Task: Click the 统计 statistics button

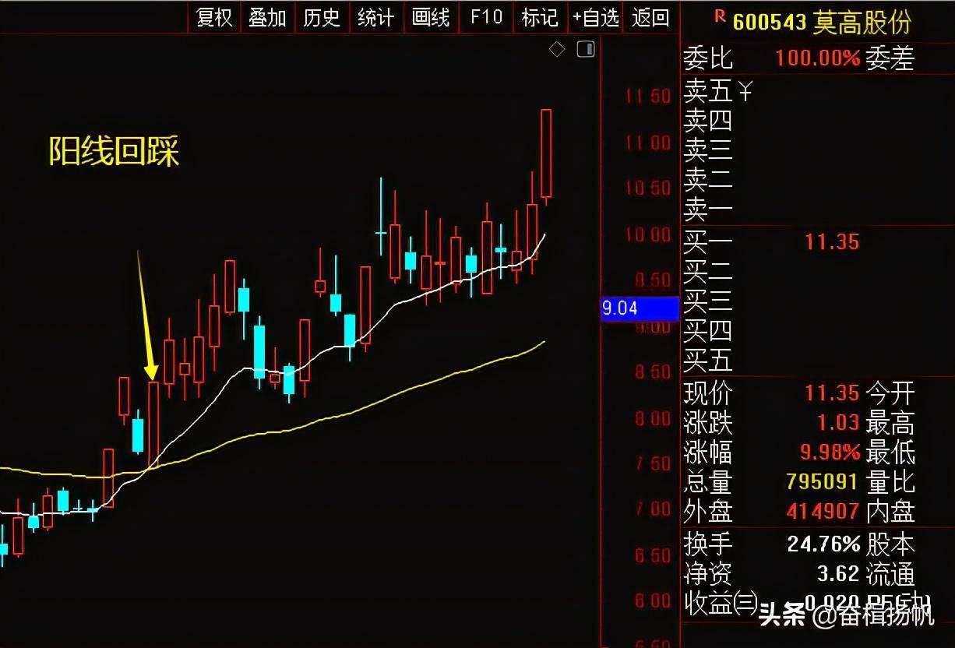Action: [x=376, y=17]
